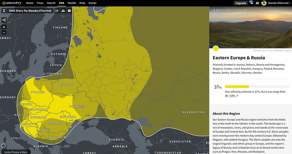Screen dimensions: 292x154
Task: Open the Trees menu
Action: 40,3
